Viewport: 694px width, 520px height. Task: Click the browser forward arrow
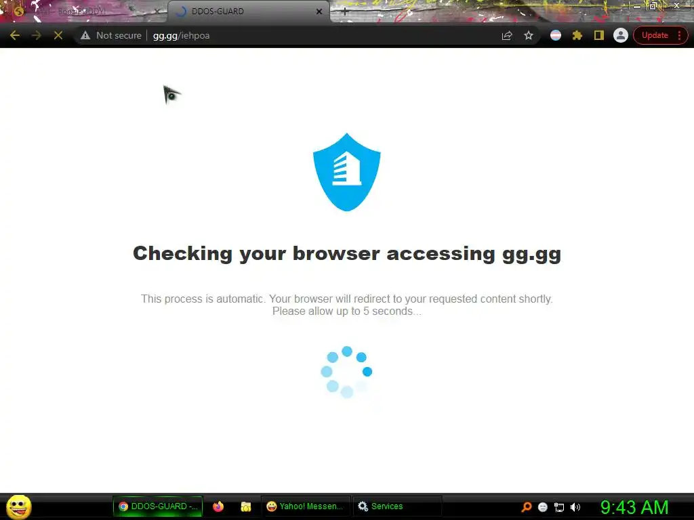(37, 35)
